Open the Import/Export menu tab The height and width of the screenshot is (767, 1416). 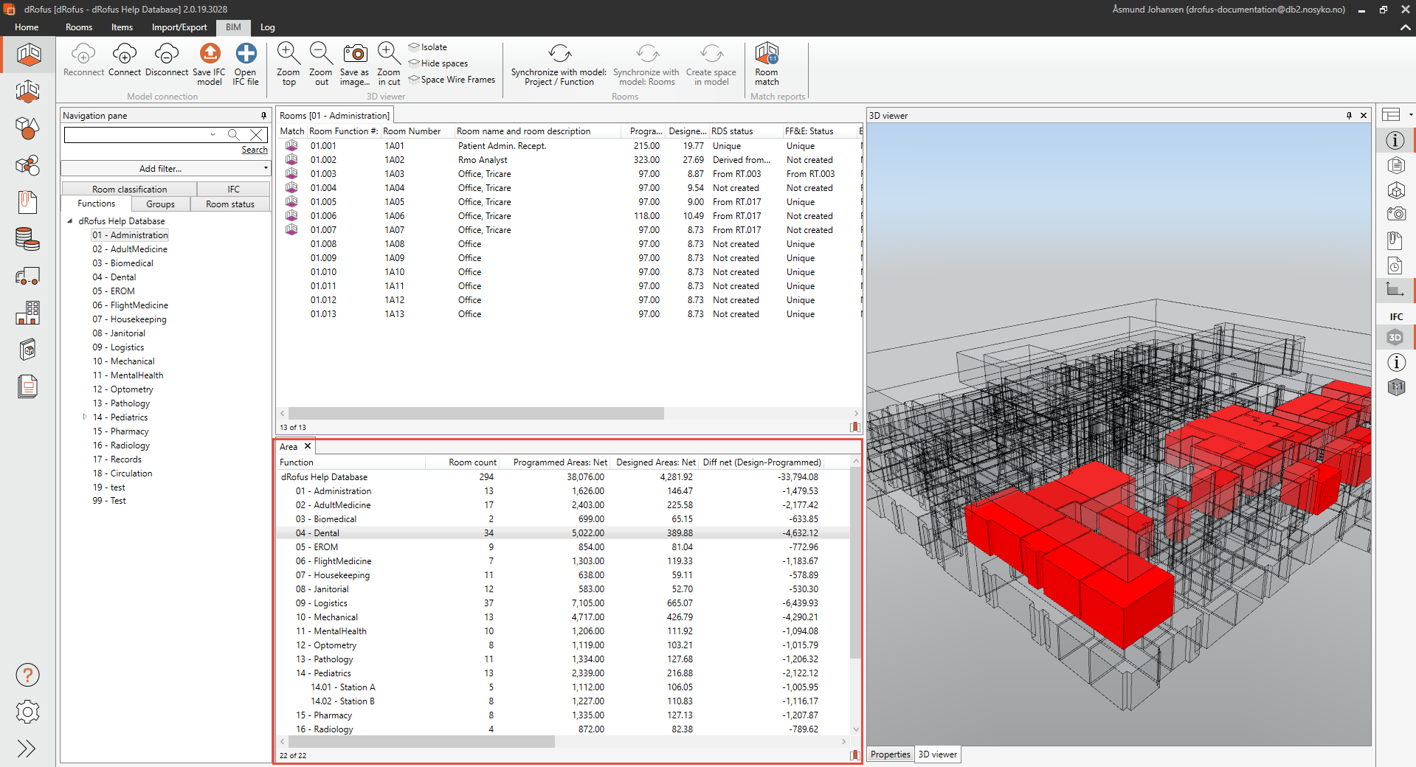tap(179, 27)
